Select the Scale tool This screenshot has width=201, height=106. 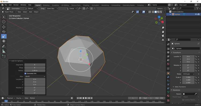coord(4,36)
